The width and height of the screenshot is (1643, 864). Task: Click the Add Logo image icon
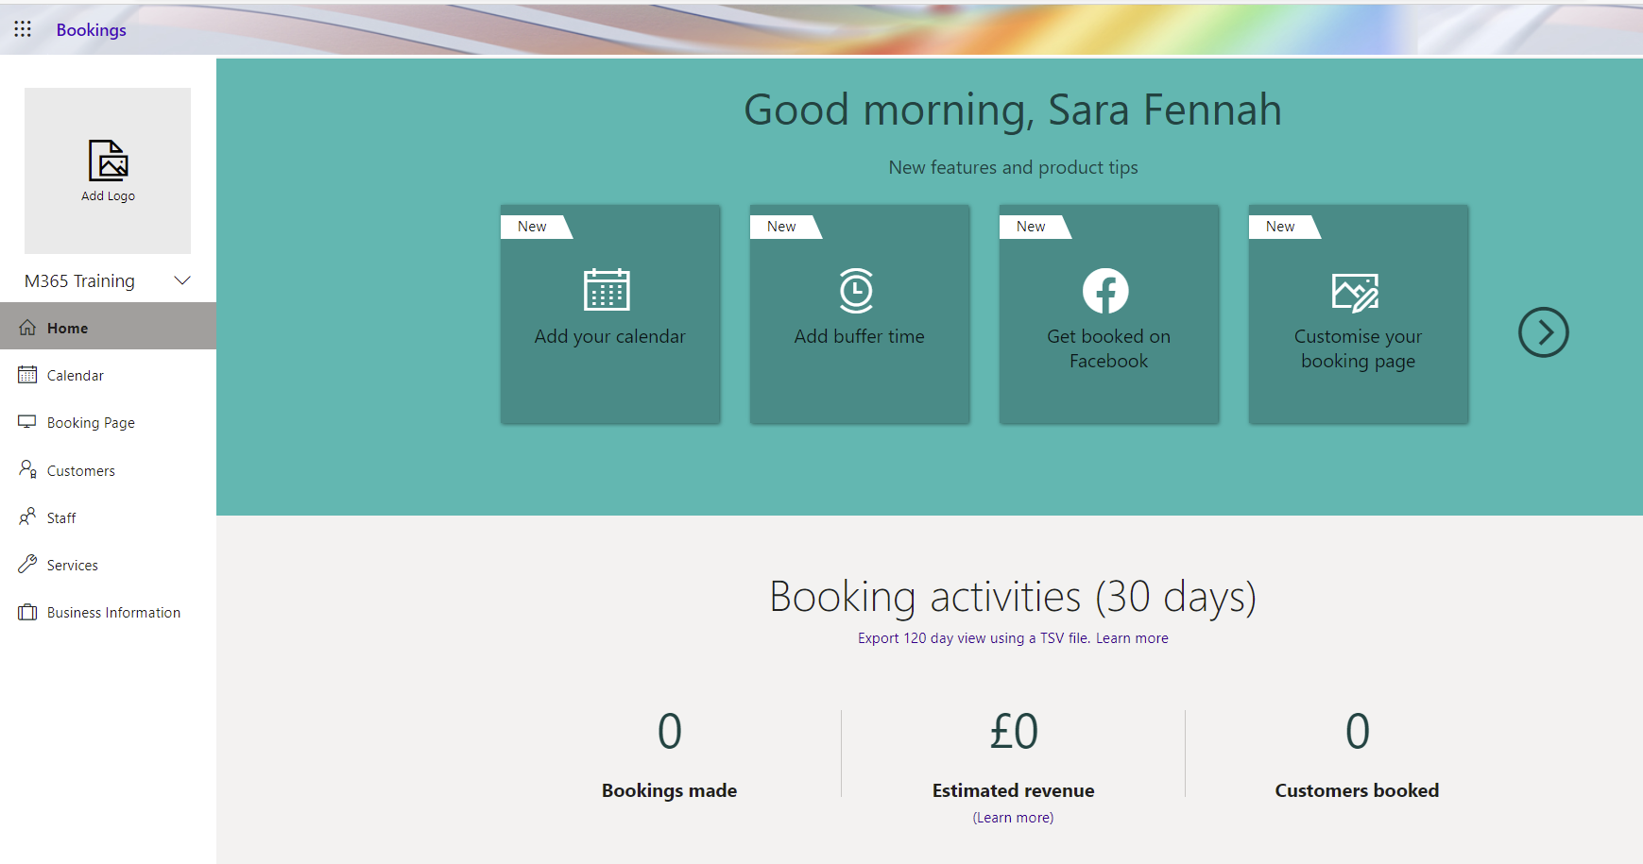[108, 161]
